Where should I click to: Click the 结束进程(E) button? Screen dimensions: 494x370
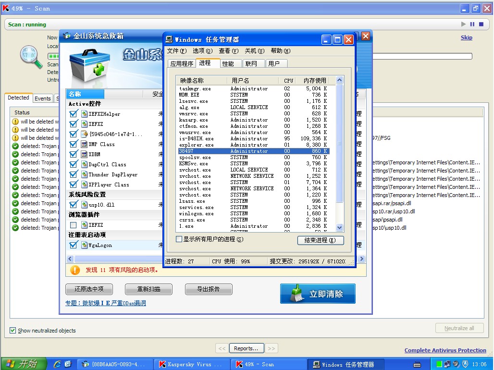click(321, 240)
